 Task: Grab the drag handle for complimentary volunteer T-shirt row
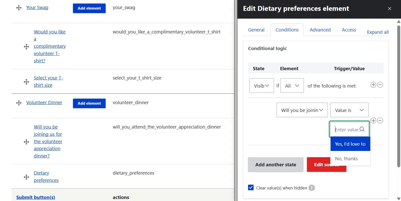click(26, 47)
